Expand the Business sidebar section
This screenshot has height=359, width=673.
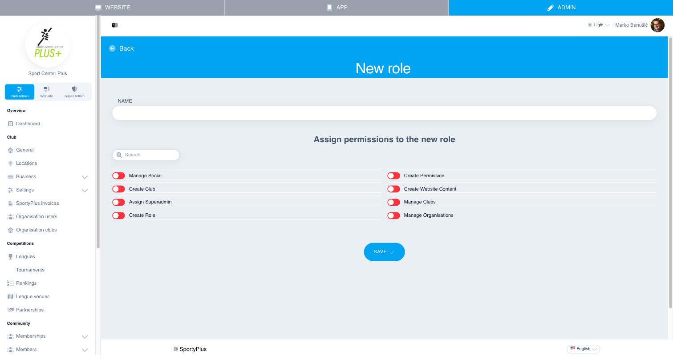tap(85, 177)
